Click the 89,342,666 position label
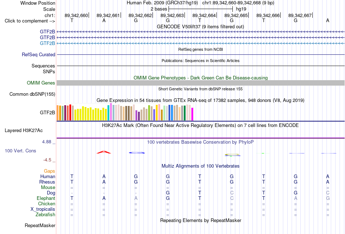 click(x=268, y=15)
